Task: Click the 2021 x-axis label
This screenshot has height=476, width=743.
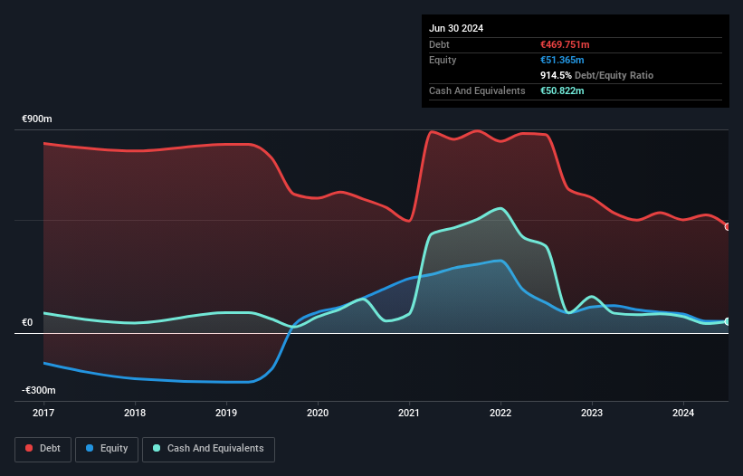Action: click(409, 413)
